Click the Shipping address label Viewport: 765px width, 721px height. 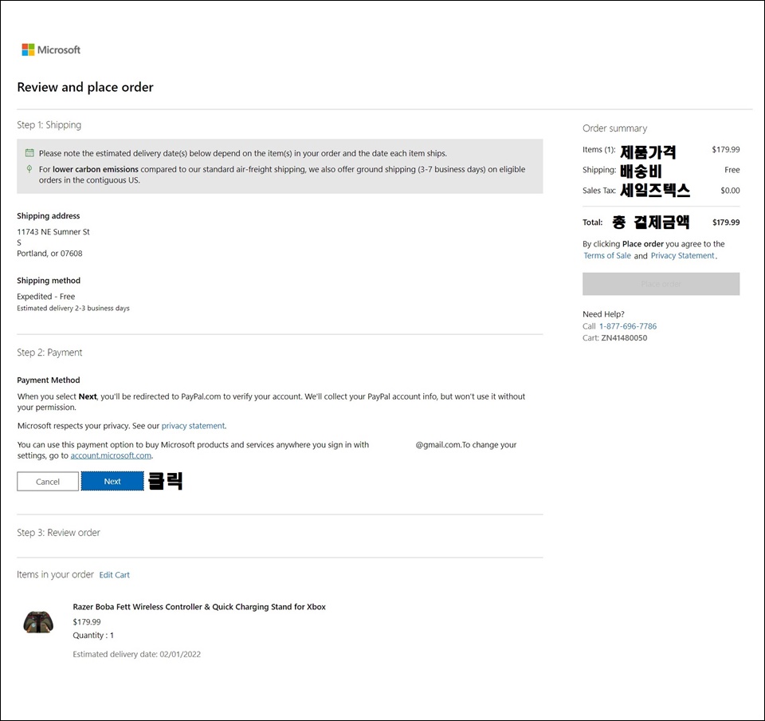click(49, 216)
